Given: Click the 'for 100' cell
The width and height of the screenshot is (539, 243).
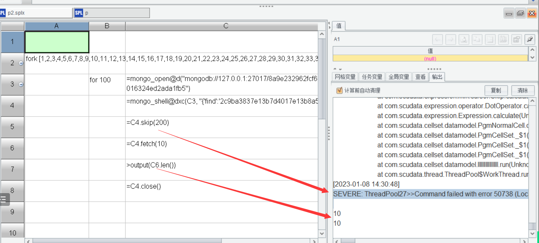Looking at the screenshot, I should tap(107, 84).
